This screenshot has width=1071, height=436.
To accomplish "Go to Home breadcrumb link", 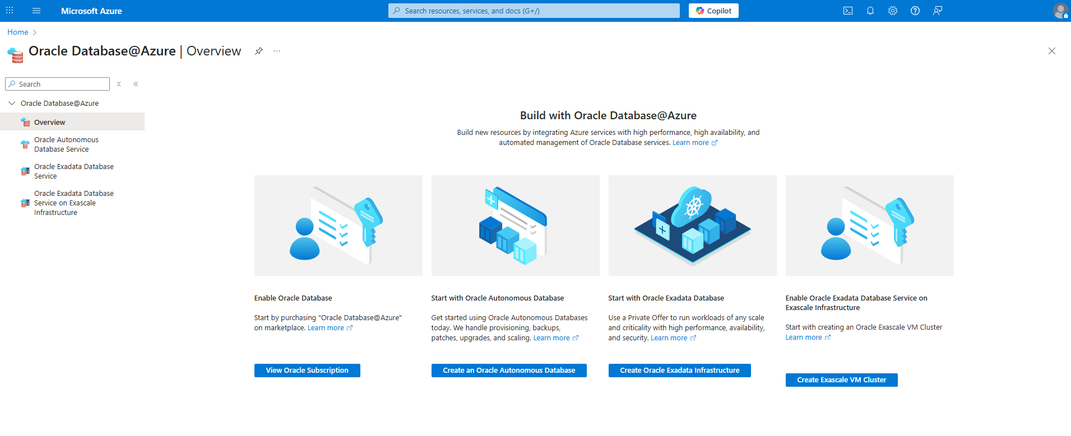I will (x=18, y=32).
